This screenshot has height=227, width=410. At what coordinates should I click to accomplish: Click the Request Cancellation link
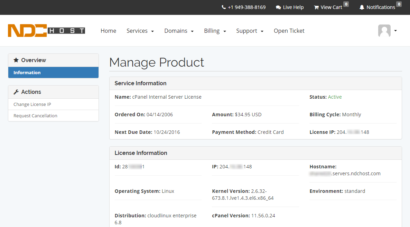pos(35,116)
